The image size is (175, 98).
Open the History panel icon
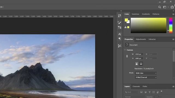(119, 16)
